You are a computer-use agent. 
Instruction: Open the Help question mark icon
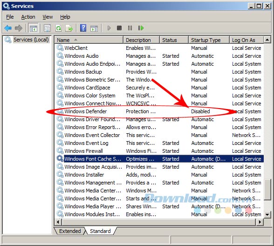(83, 28)
